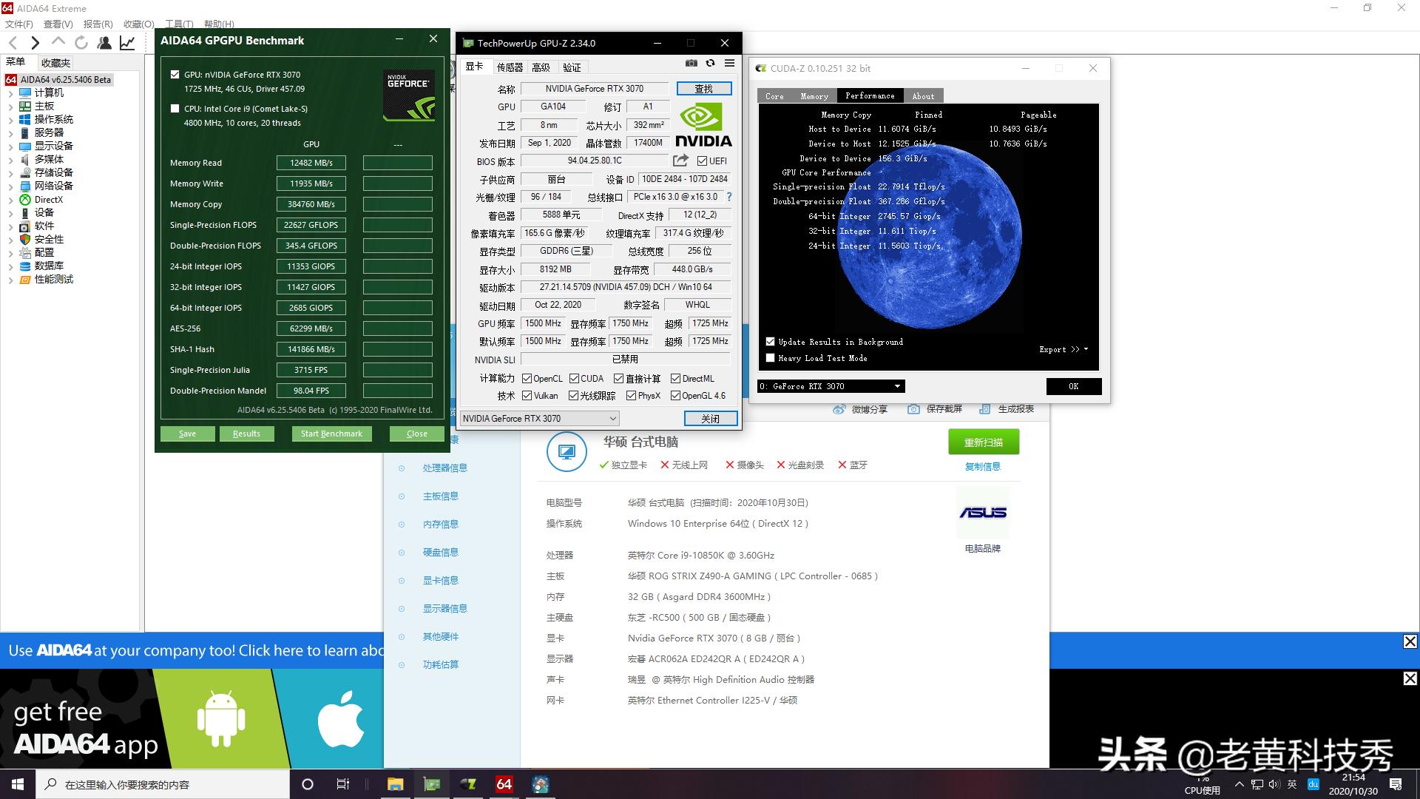Uncheck Update Results in Background
The height and width of the screenshot is (799, 1420).
(x=770, y=341)
